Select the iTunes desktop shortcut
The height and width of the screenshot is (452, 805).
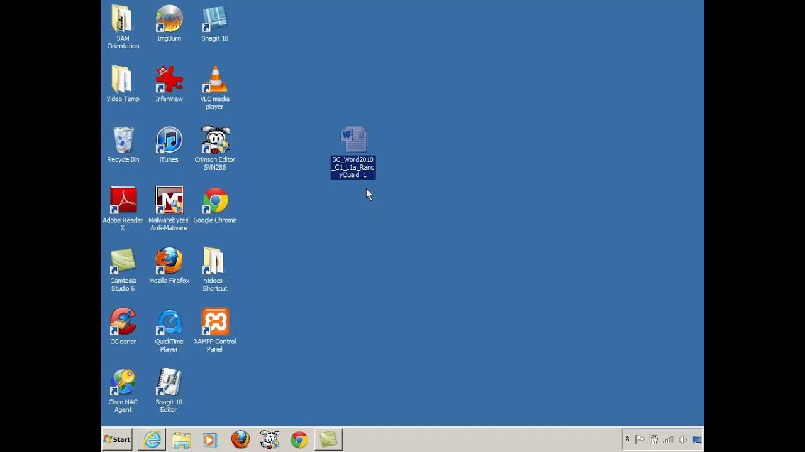[169, 144]
